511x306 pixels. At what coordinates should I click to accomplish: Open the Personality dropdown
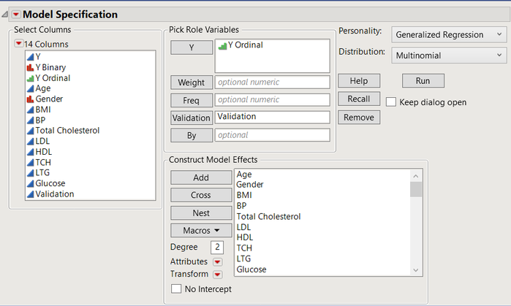click(449, 34)
